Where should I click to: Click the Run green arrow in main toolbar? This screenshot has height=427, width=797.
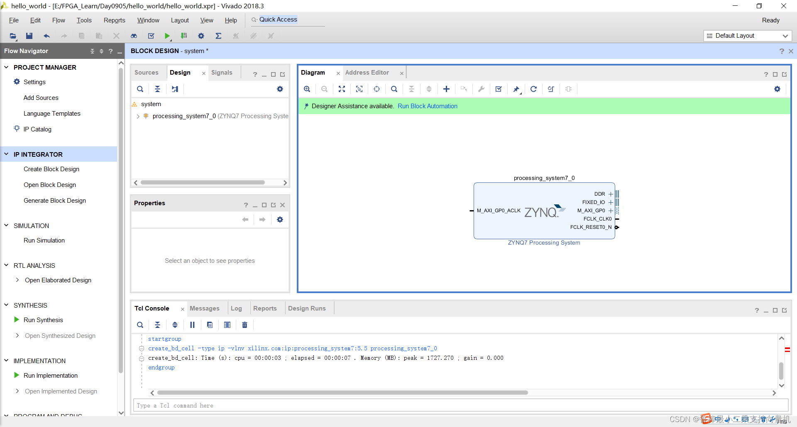click(x=167, y=36)
